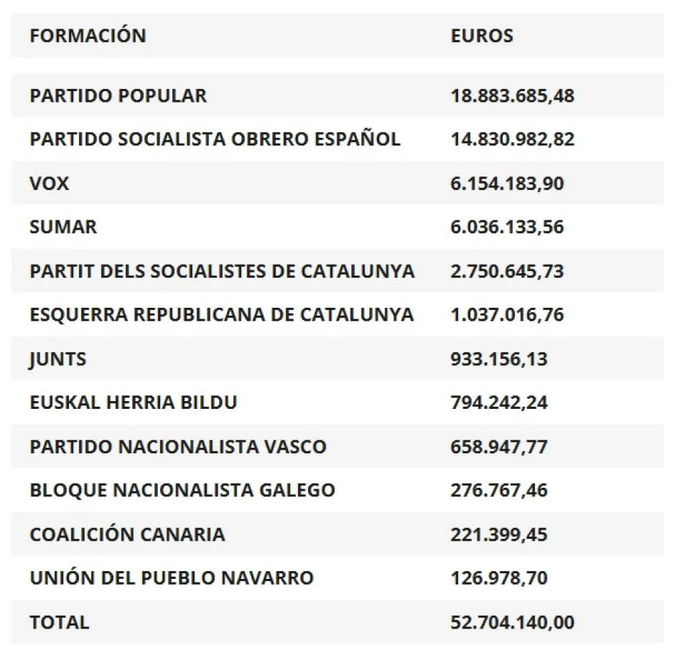Click the EUSKAL HERRIA BILDU cell
The height and width of the screenshot is (660, 675).
[x=134, y=402]
